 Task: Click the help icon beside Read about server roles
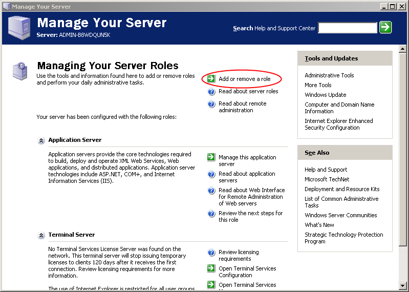[x=211, y=92]
